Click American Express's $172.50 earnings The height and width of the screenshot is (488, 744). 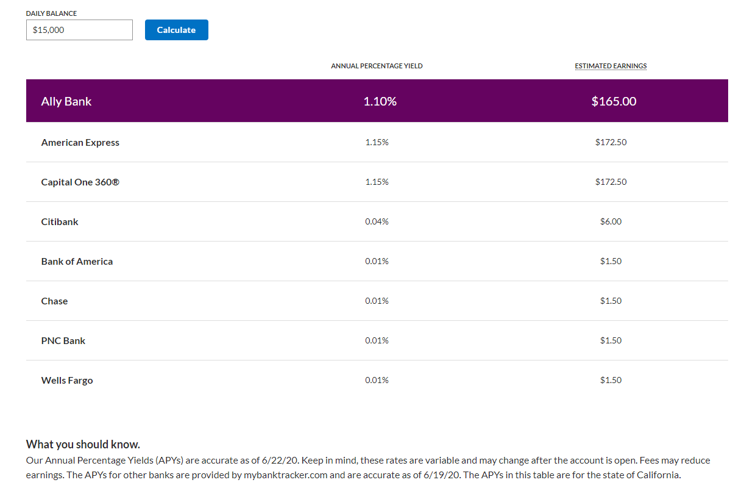(x=611, y=142)
